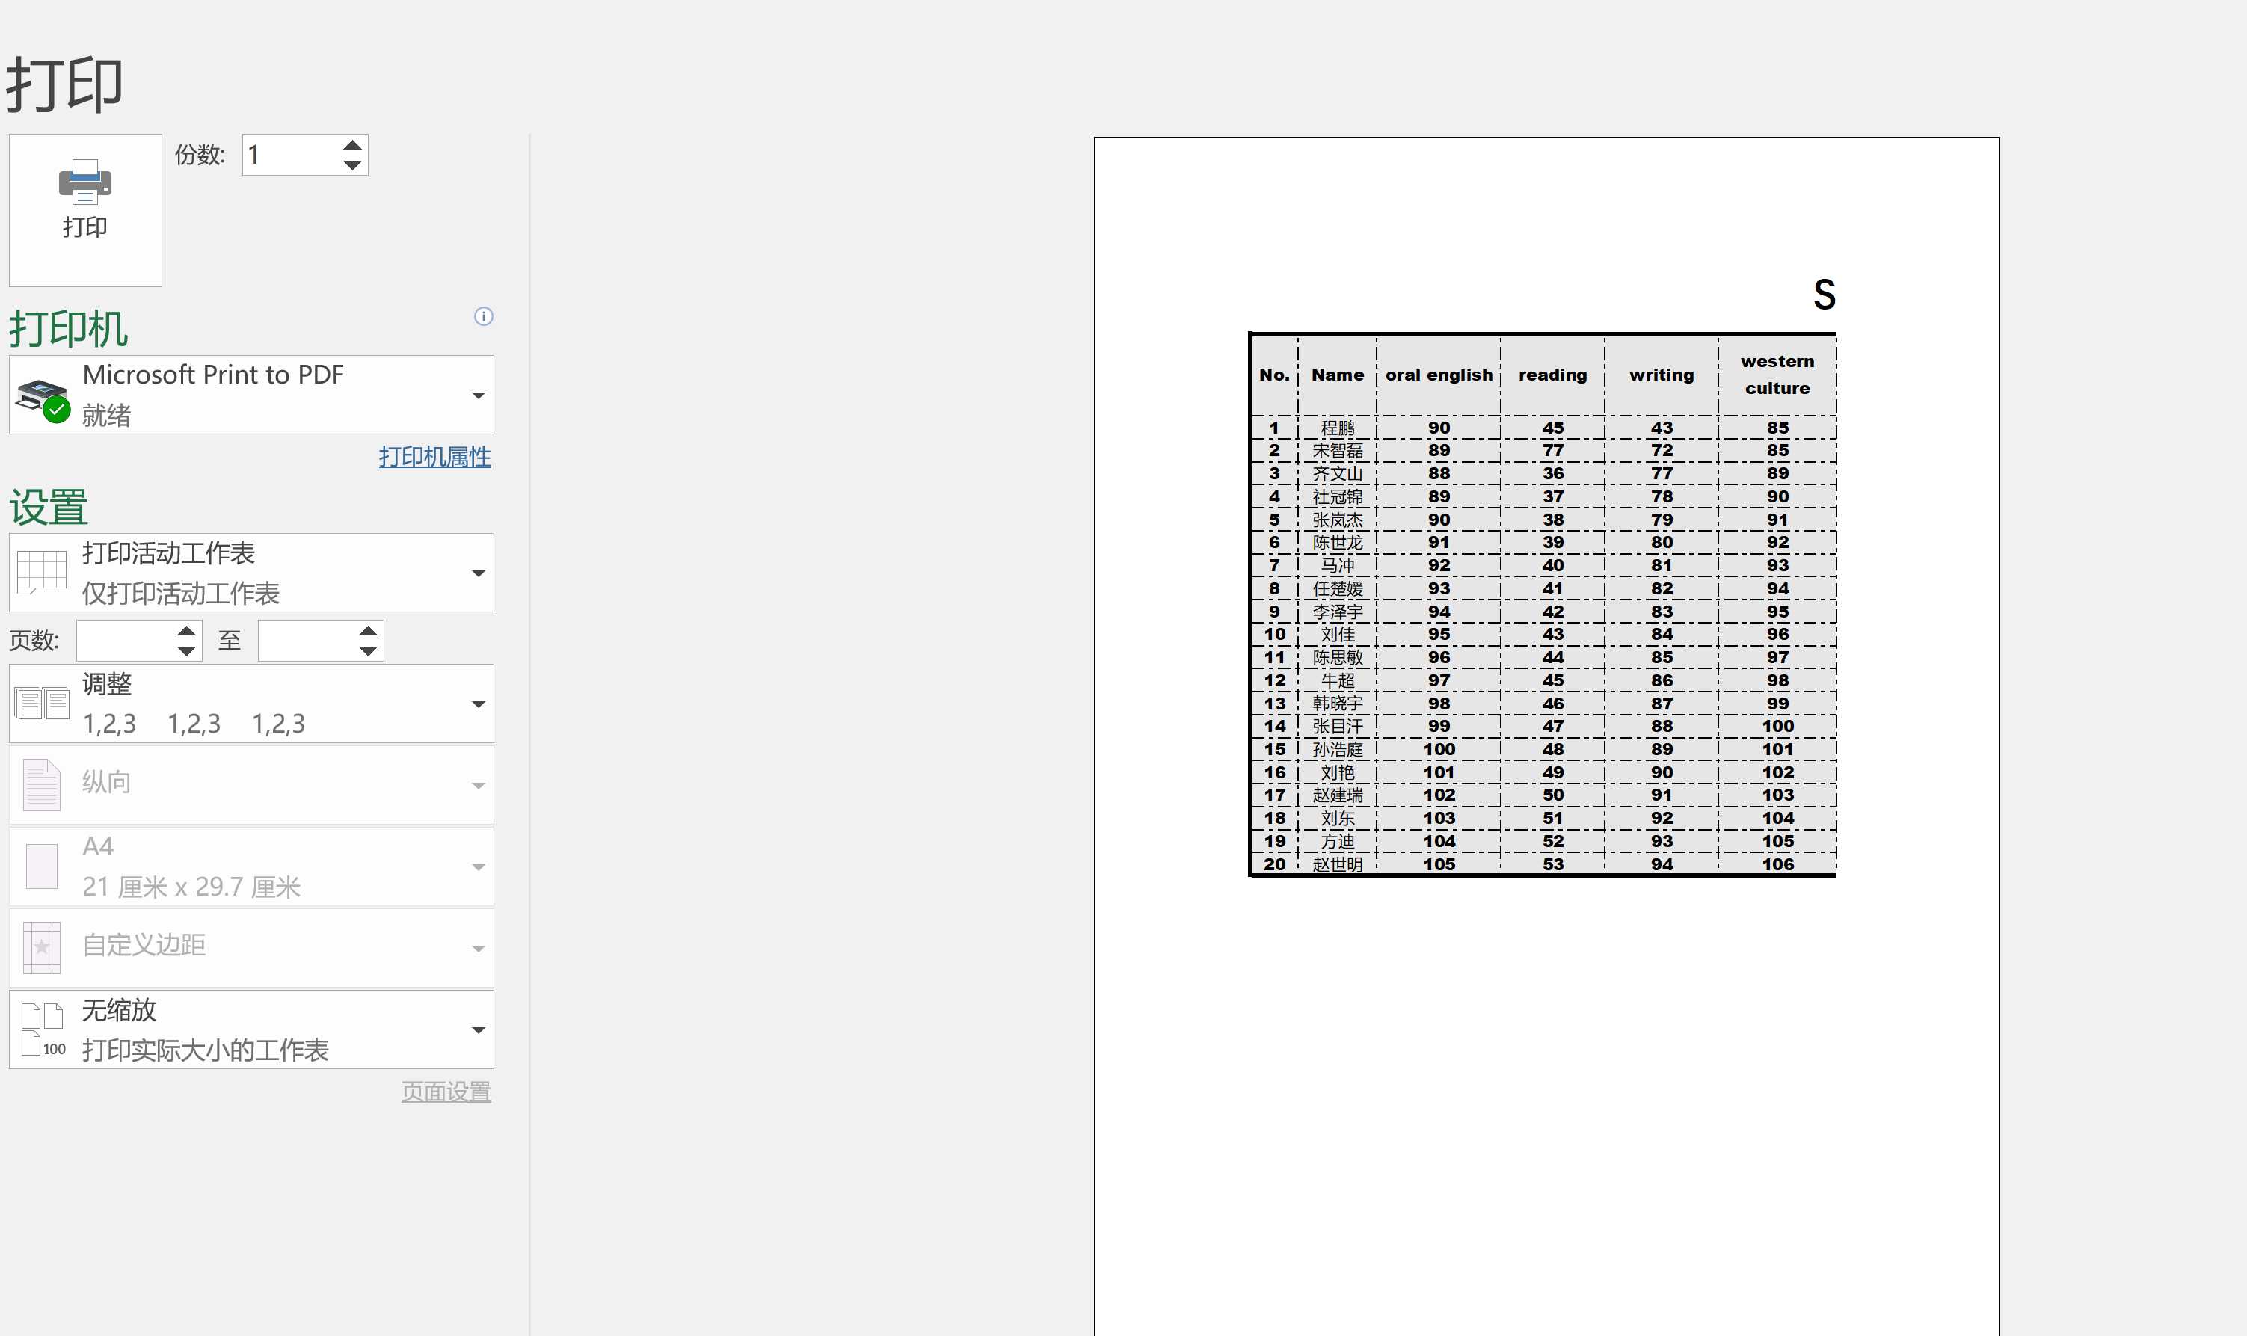Open the 页面设置 page setup link
The height and width of the screenshot is (1336, 2247).
pyautogui.click(x=446, y=1091)
